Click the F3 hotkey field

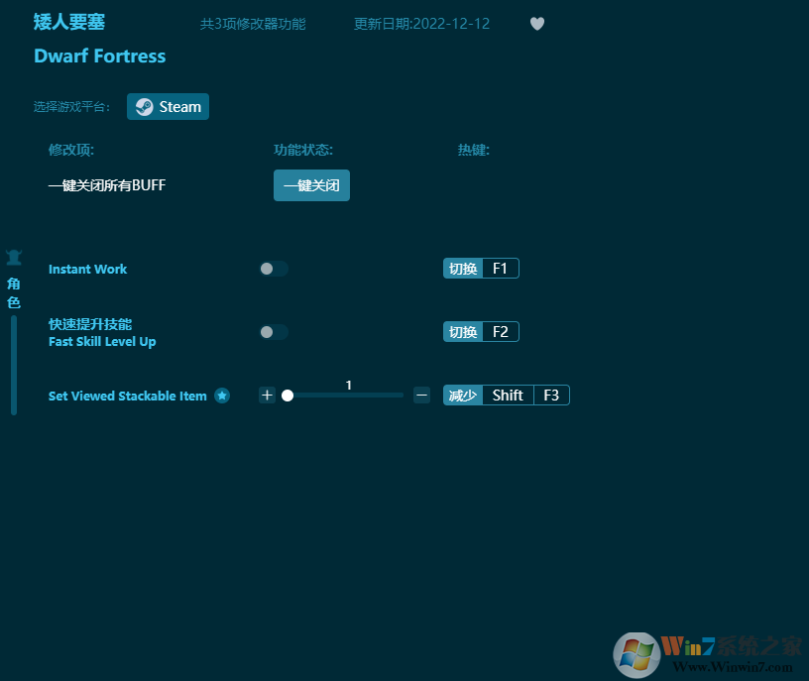click(x=551, y=396)
